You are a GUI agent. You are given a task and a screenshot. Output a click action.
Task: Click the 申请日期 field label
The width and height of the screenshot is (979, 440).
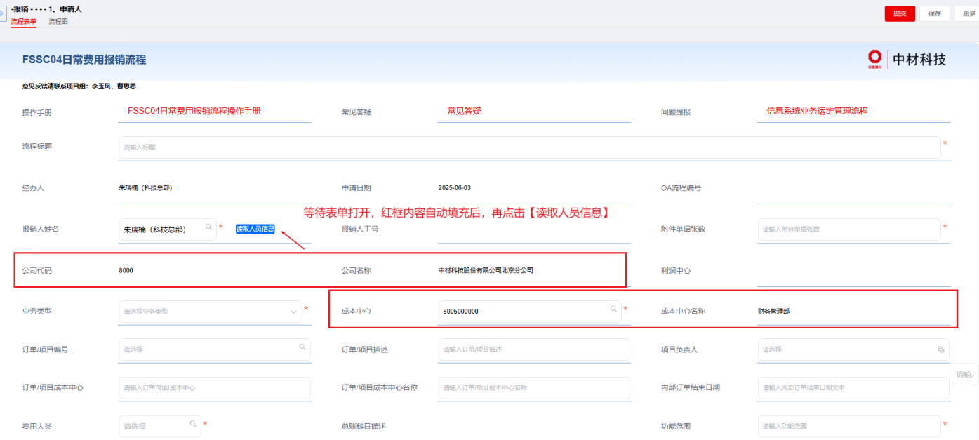pyautogui.click(x=357, y=188)
